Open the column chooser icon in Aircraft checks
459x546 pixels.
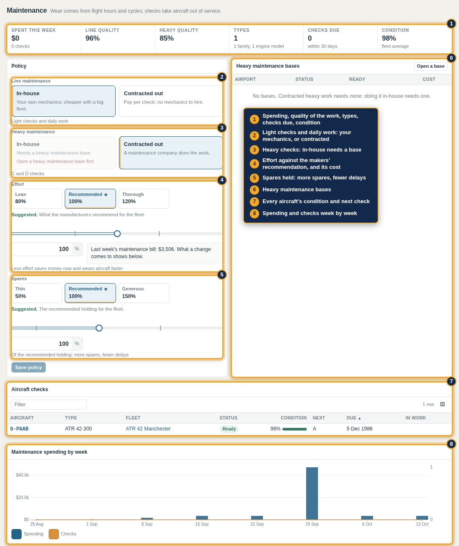(442, 404)
